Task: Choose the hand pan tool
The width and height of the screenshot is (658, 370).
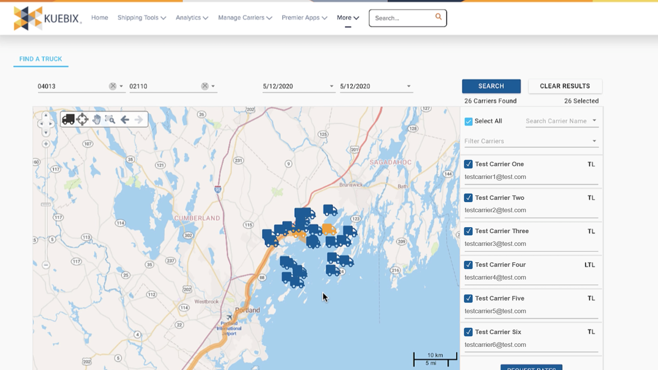Action: pyautogui.click(x=96, y=119)
